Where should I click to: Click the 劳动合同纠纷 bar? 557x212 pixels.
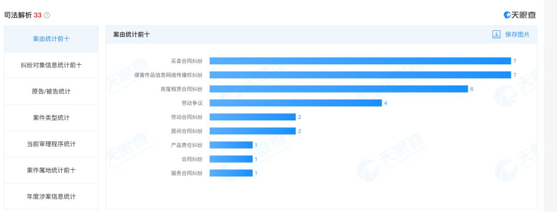point(252,117)
